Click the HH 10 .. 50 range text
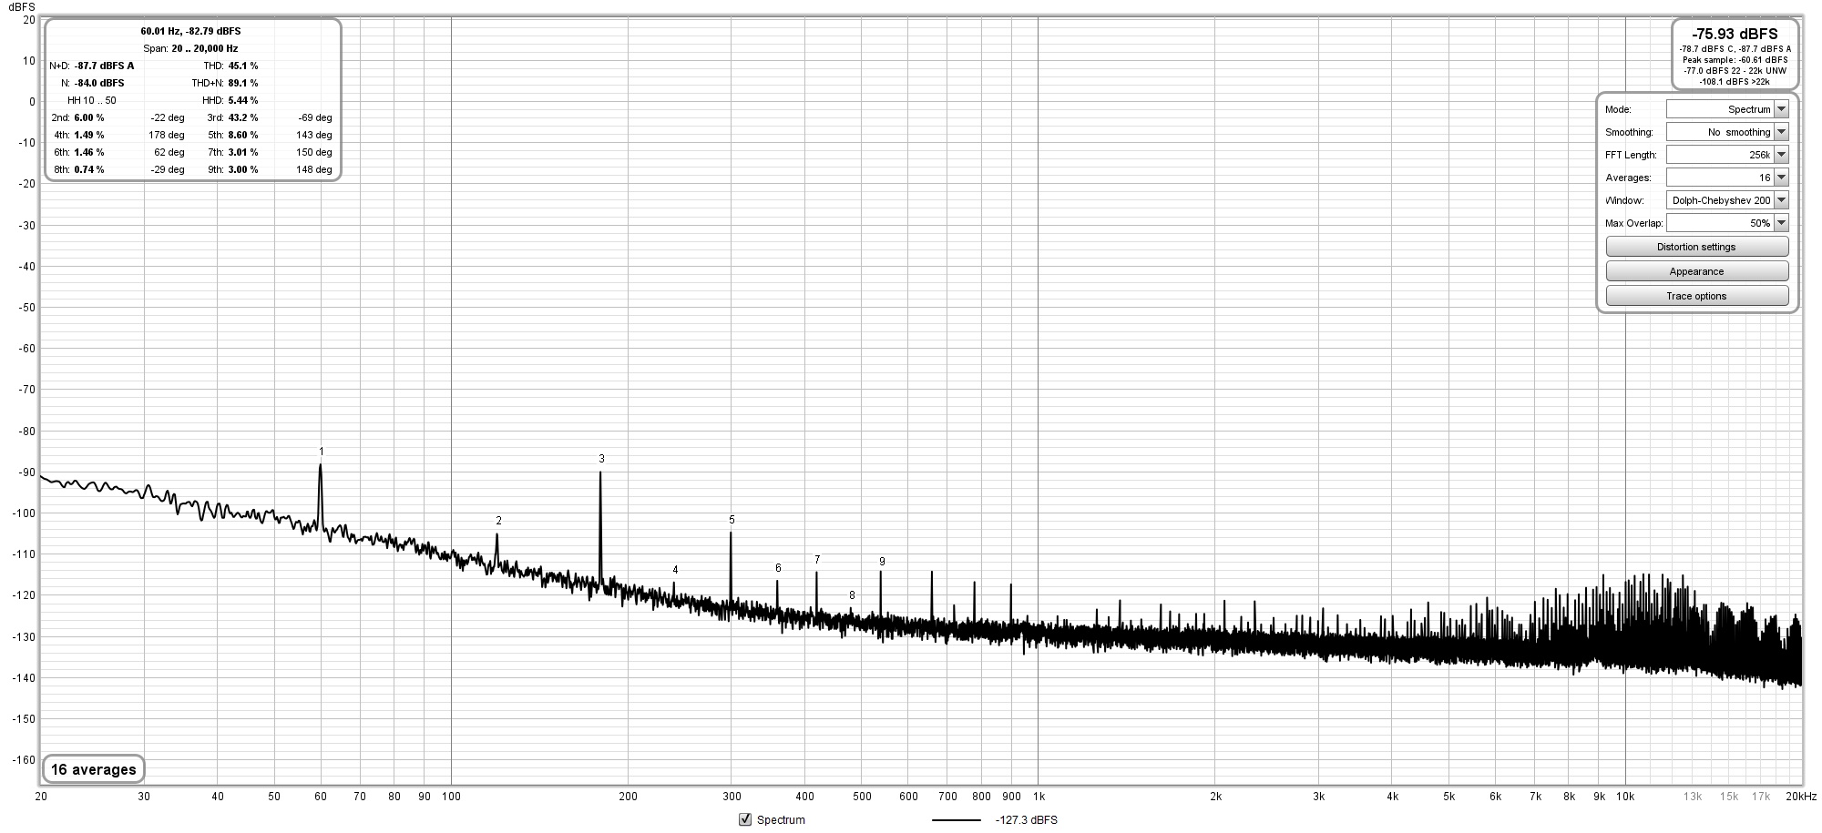 coord(92,100)
